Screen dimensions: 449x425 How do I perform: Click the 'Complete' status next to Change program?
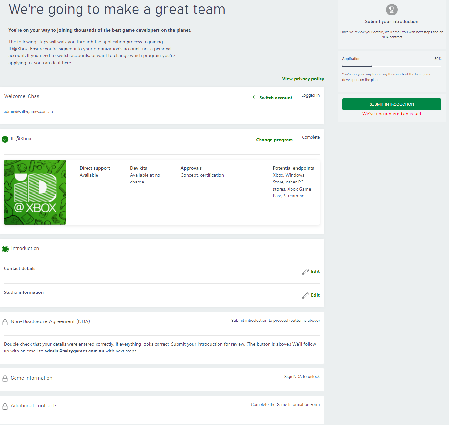311,137
